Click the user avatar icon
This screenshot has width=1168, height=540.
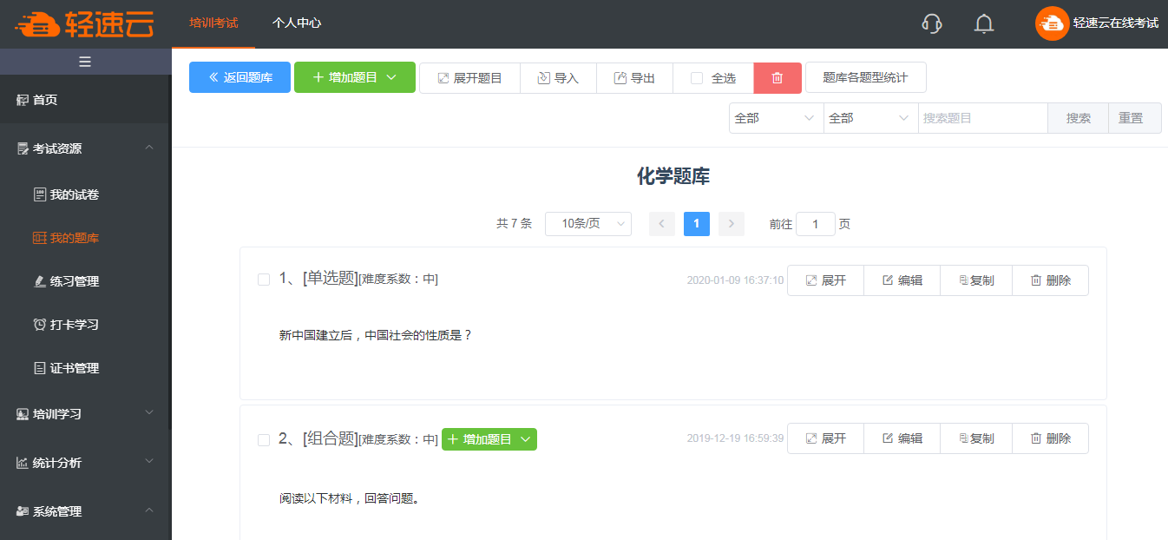[1052, 23]
